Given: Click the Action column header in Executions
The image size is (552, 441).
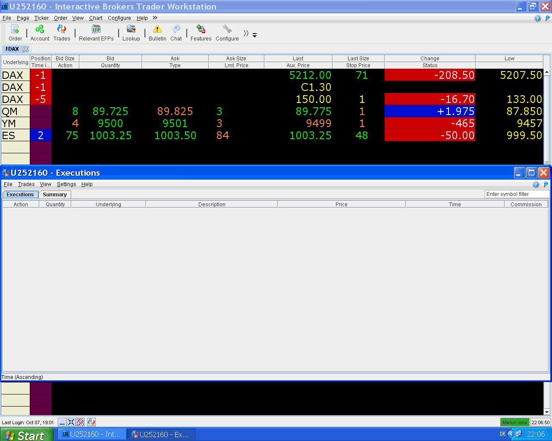Looking at the screenshot, I should [21, 205].
